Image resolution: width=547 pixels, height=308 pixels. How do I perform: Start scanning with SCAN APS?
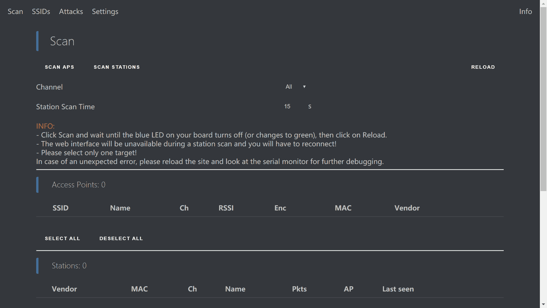coord(59,67)
